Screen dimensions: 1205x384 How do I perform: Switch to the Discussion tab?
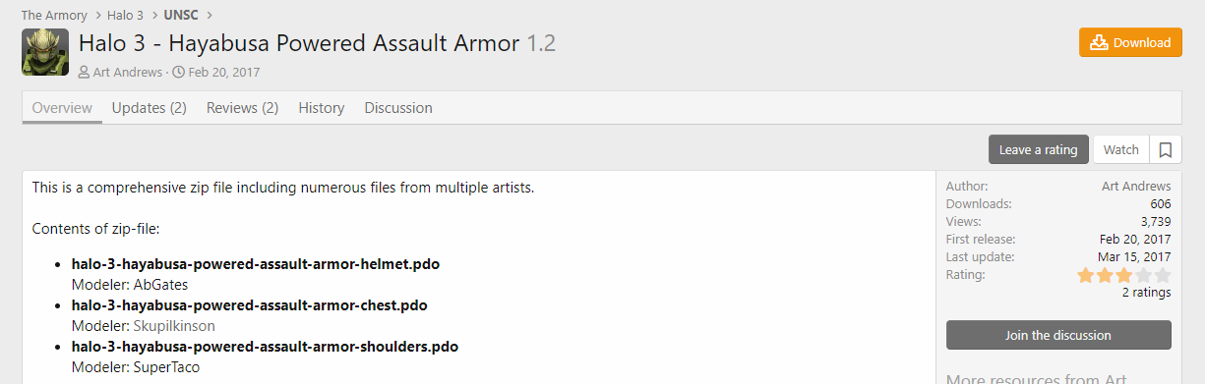(398, 108)
